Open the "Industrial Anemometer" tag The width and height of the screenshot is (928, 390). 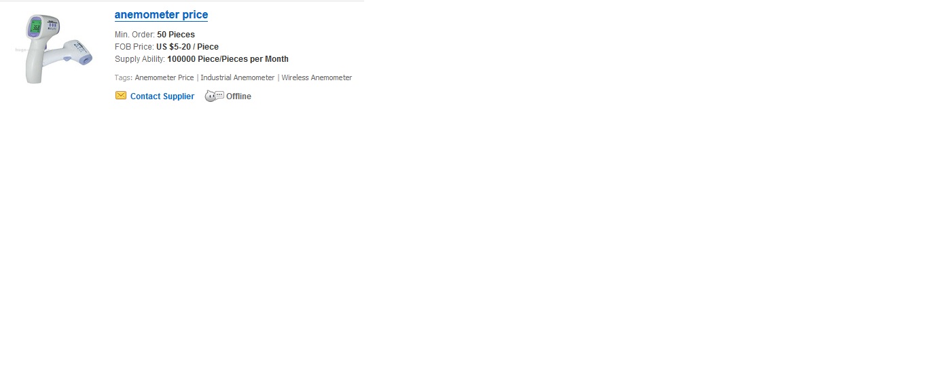coord(238,77)
